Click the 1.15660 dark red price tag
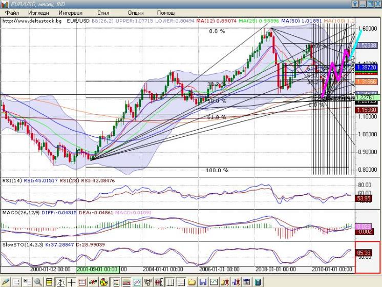This screenshot has height=287, width=382. pyautogui.click(x=367, y=110)
